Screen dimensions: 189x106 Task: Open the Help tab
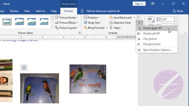[x=54, y=11]
